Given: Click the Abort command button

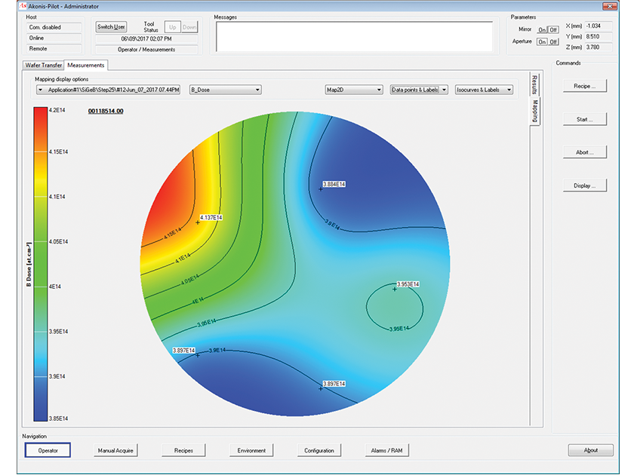Looking at the screenshot, I should tap(584, 152).
